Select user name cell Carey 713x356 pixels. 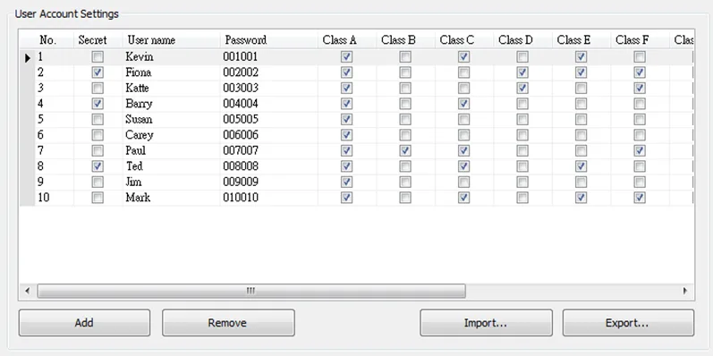[x=172, y=135]
